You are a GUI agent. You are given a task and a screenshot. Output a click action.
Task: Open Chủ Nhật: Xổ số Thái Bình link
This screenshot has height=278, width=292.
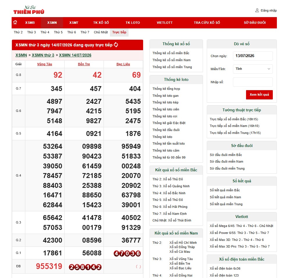coord(172,221)
